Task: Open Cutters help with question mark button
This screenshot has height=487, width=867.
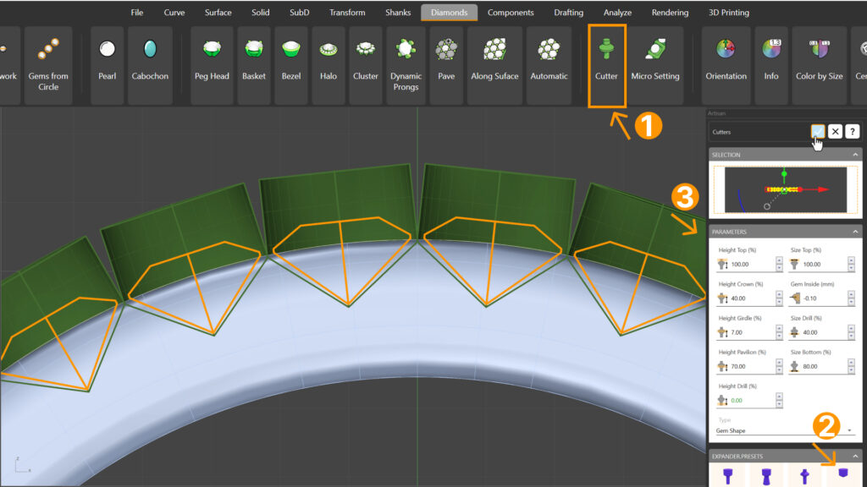Action: tap(853, 131)
